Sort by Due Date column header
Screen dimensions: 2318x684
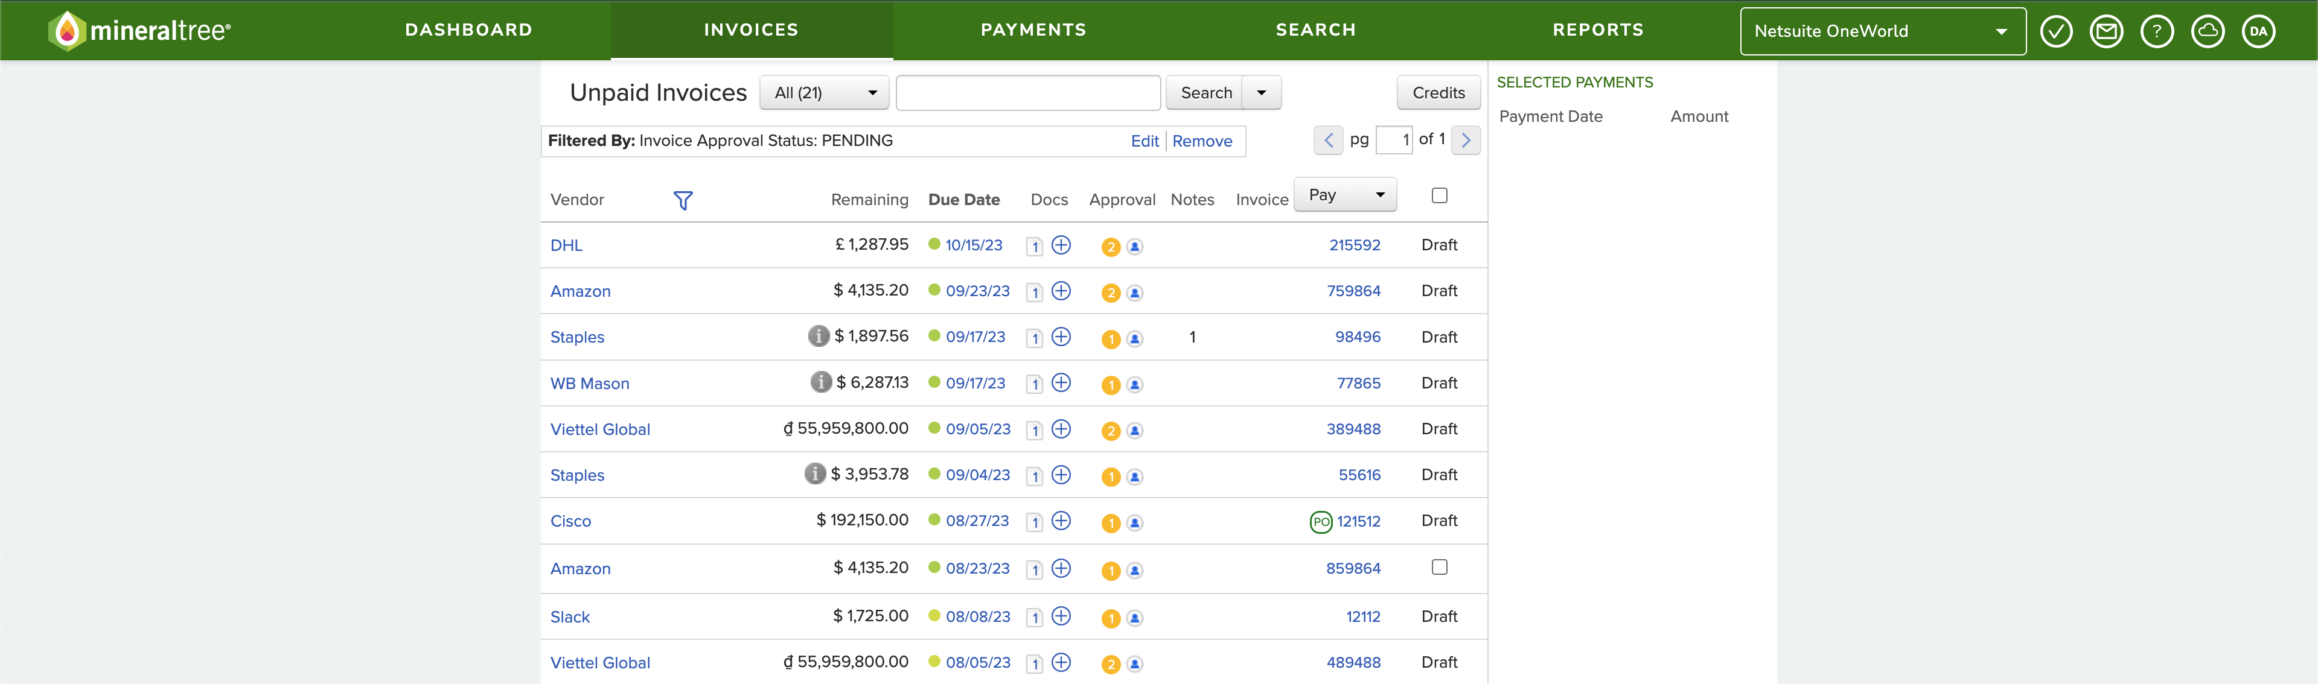(964, 200)
